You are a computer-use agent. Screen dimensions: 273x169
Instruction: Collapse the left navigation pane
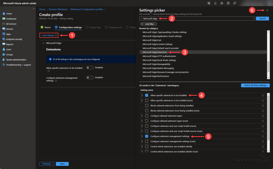[x=34, y=8]
